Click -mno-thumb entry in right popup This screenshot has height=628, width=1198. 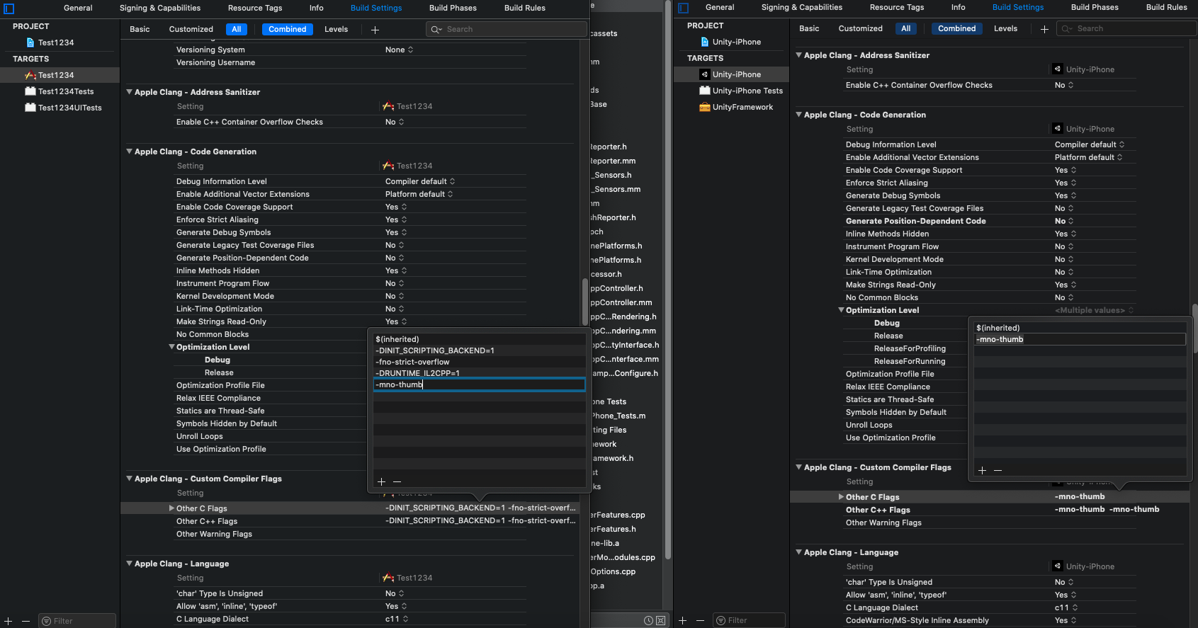pos(1080,339)
